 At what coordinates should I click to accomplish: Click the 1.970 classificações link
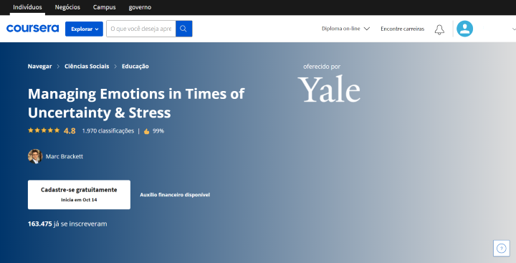point(108,131)
